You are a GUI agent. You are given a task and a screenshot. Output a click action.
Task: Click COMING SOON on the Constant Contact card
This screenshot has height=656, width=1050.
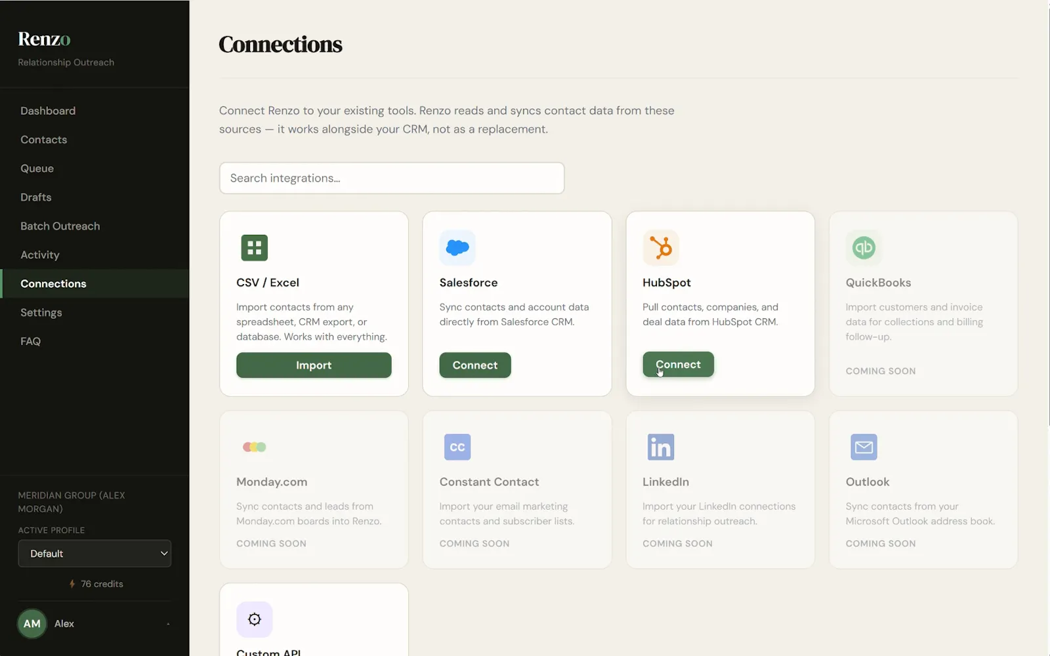[474, 544]
